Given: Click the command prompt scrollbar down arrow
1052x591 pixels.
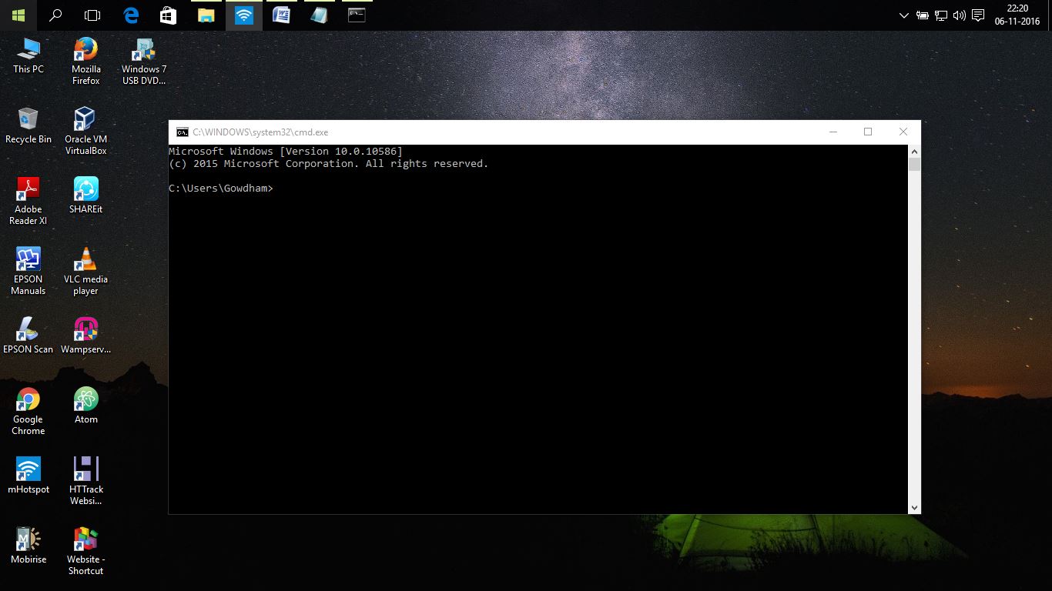Looking at the screenshot, I should pyautogui.click(x=915, y=508).
